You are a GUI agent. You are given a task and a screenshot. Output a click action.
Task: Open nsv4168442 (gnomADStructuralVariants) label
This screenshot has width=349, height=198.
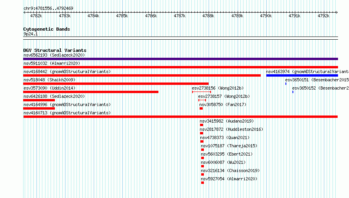pos(67,71)
